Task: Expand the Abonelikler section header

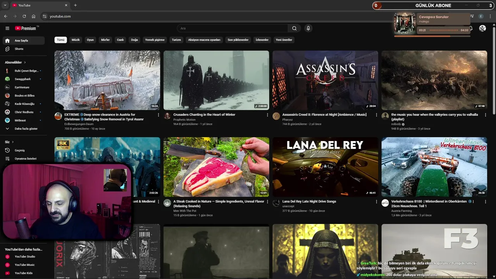Action: [15, 62]
